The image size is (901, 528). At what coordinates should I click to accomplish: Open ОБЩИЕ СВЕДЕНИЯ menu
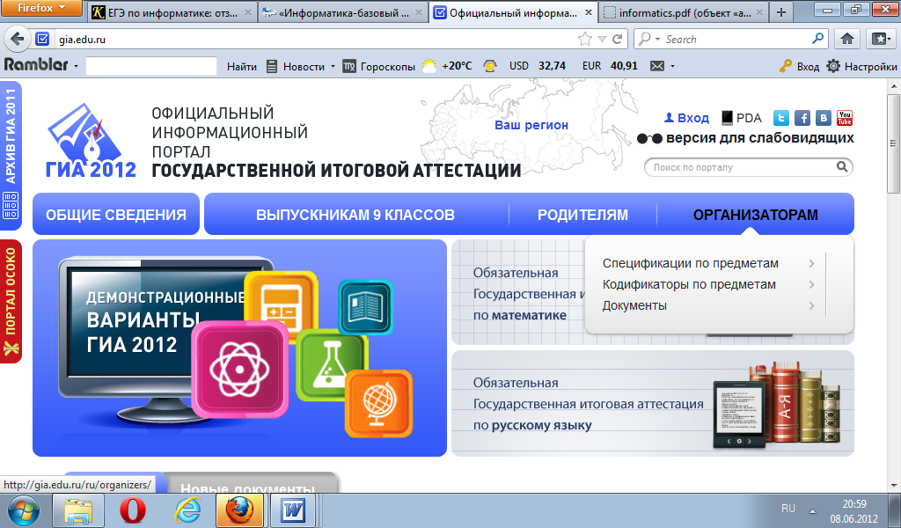coord(116,215)
